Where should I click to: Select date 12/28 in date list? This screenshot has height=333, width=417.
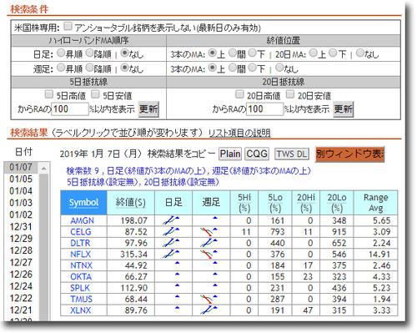click(21, 251)
